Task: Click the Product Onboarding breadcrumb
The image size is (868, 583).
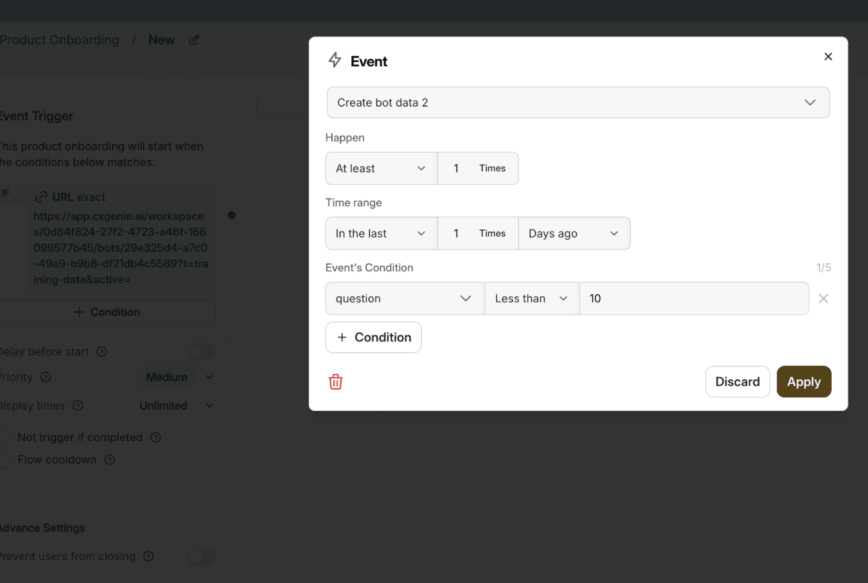Action: (59, 40)
